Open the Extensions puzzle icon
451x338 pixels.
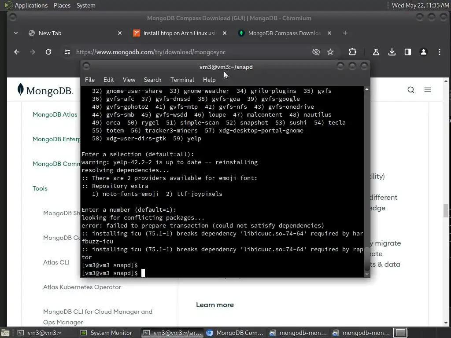pos(352,52)
